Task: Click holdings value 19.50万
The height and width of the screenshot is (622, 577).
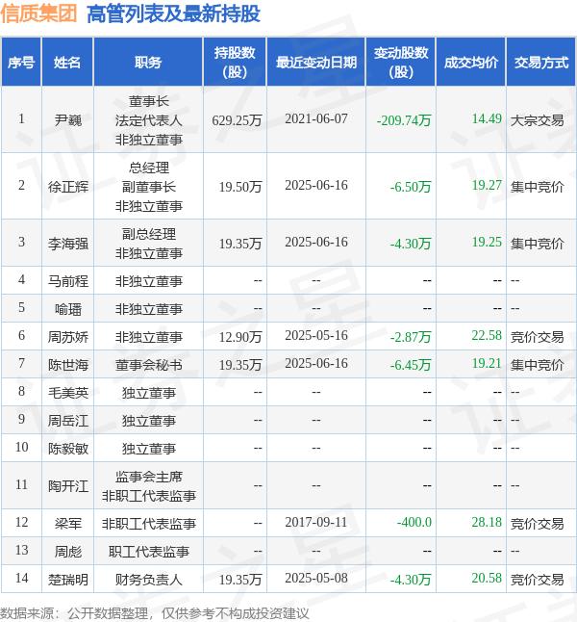Action: (x=240, y=187)
